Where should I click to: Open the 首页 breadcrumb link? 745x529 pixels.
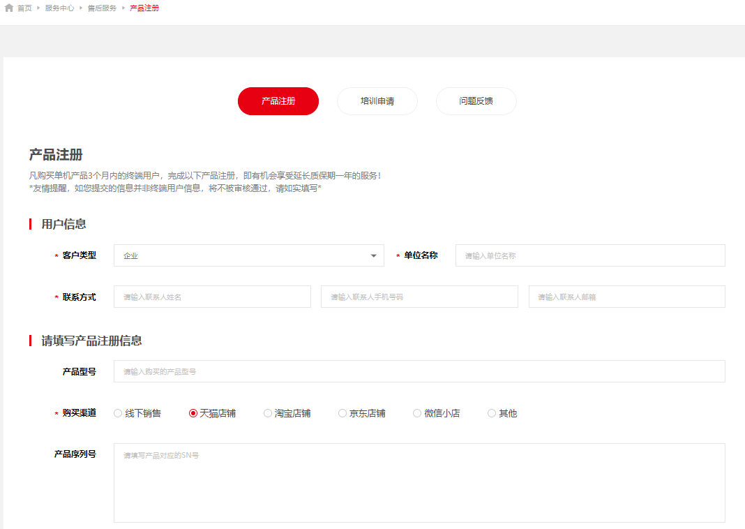coord(23,8)
